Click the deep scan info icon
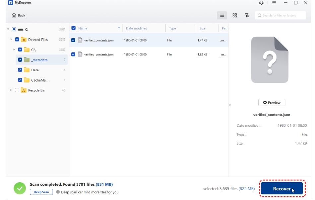This screenshot has width=315, height=200. [58, 192]
